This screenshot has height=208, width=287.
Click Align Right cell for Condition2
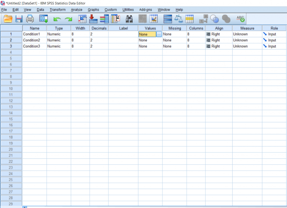click(x=219, y=40)
